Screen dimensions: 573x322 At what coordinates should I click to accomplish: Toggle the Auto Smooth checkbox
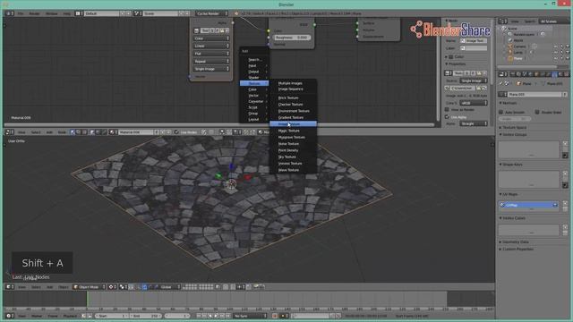[x=501, y=112]
